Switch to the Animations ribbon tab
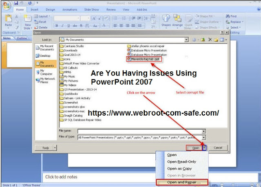 tap(70, 10)
